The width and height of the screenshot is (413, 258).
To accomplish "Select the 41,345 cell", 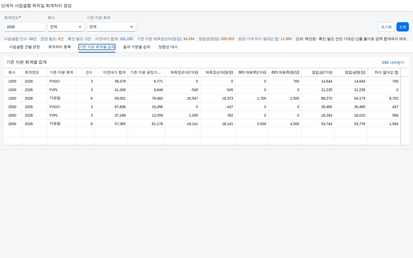I will (112, 90).
